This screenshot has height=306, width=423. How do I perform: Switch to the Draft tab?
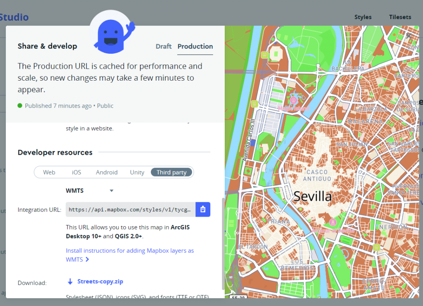(164, 46)
